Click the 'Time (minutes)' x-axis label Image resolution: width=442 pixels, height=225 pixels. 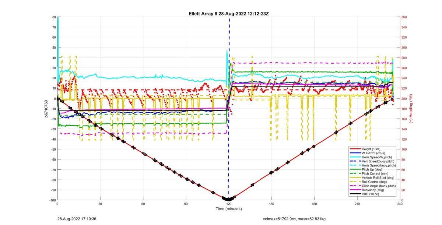click(228, 209)
